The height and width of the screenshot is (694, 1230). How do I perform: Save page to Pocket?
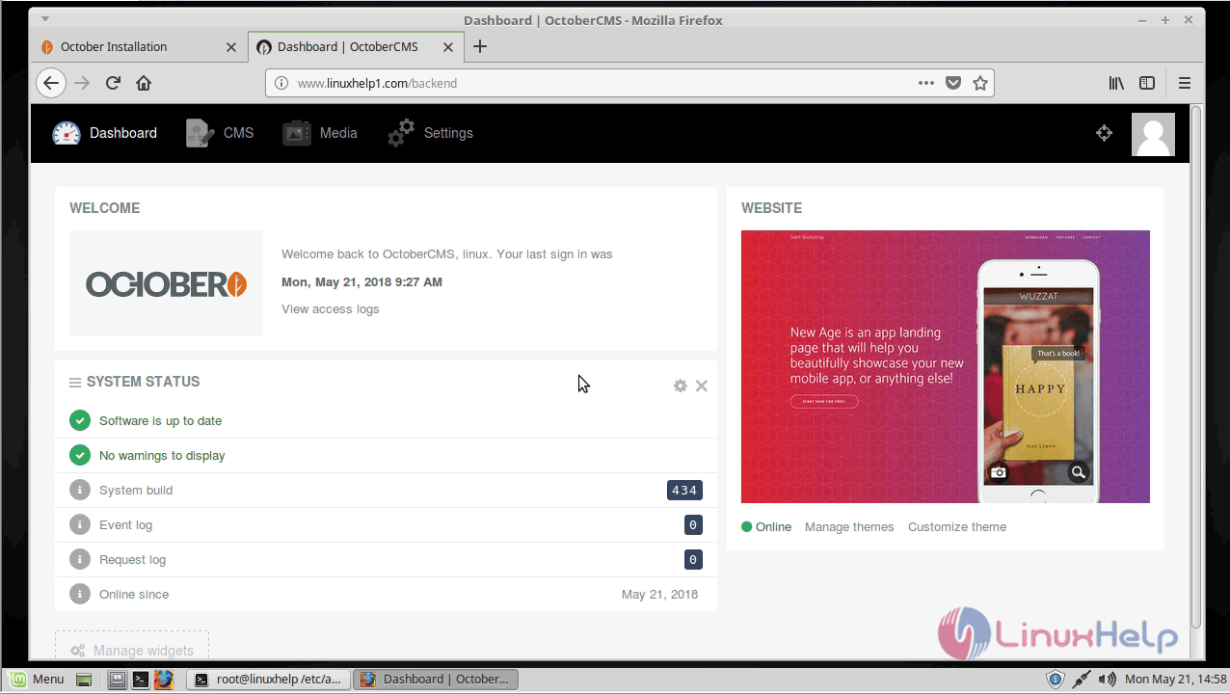pyautogui.click(x=953, y=83)
